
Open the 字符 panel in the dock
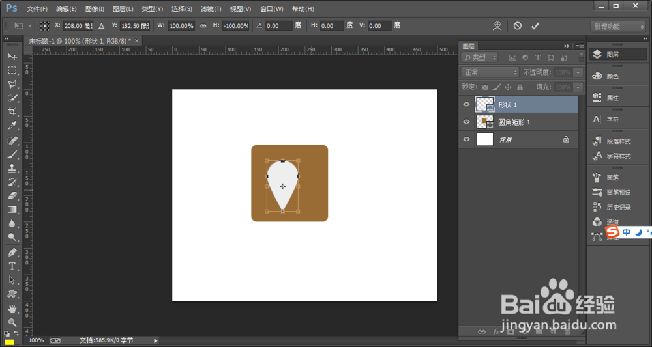[x=619, y=120]
